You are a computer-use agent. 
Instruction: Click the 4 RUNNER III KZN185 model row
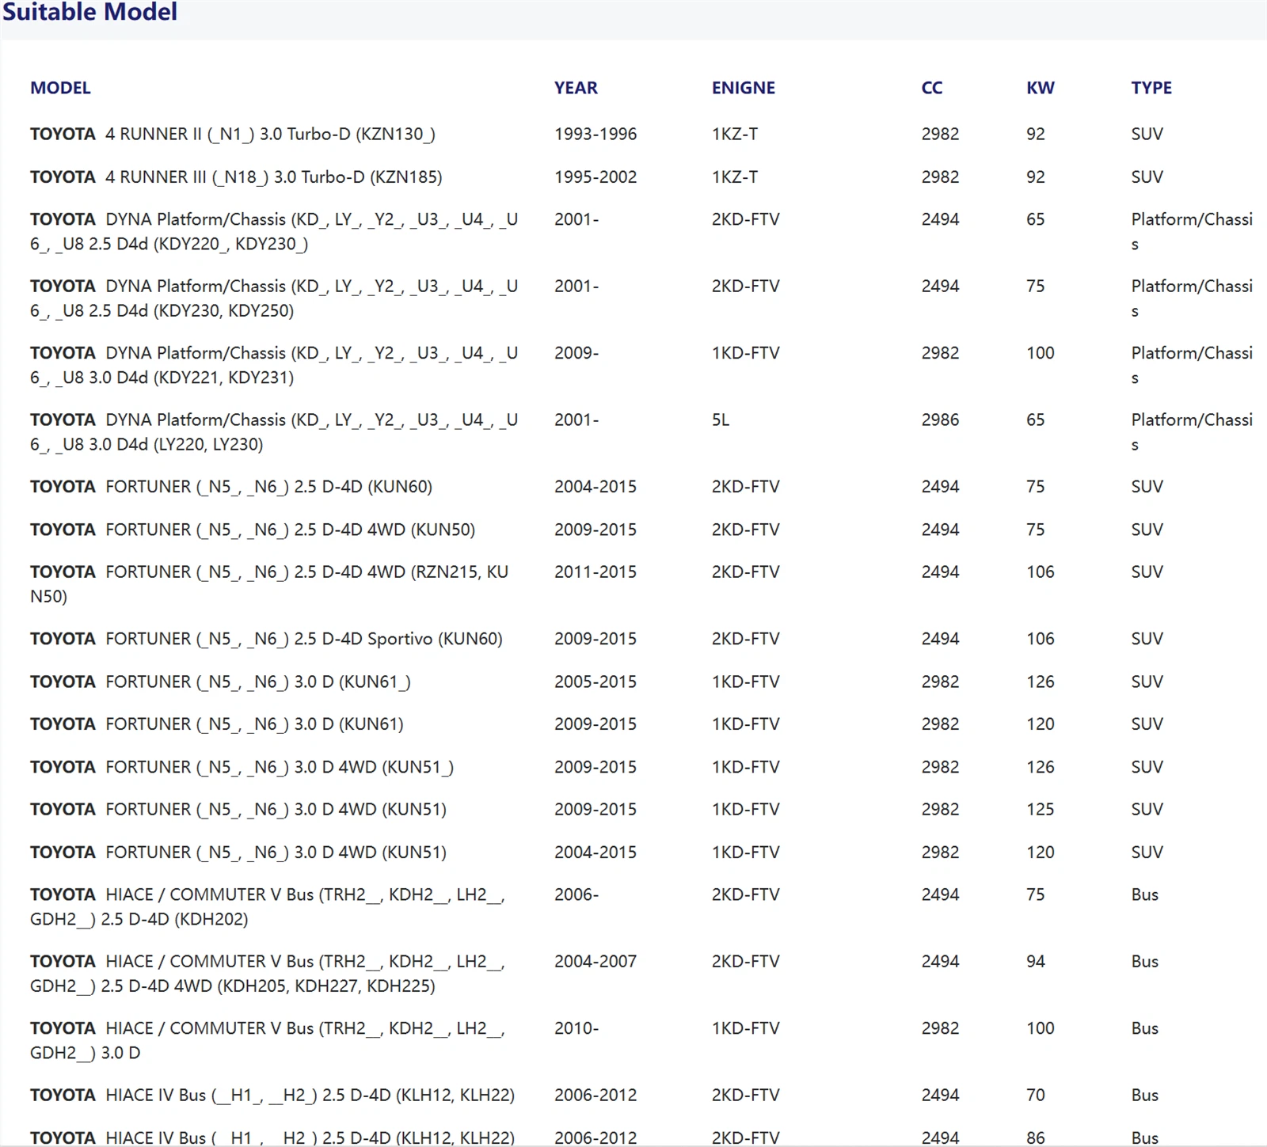coord(236,177)
